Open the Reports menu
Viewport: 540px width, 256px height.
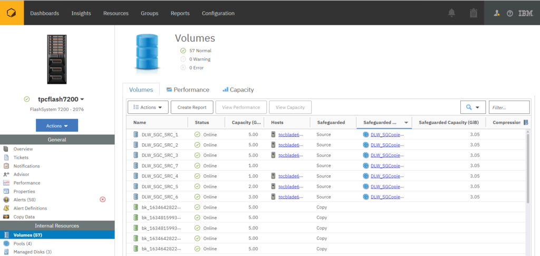(180, 13)
